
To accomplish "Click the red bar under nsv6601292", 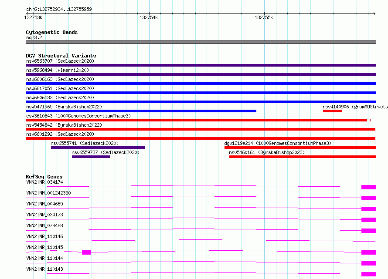I will point(201,138).
